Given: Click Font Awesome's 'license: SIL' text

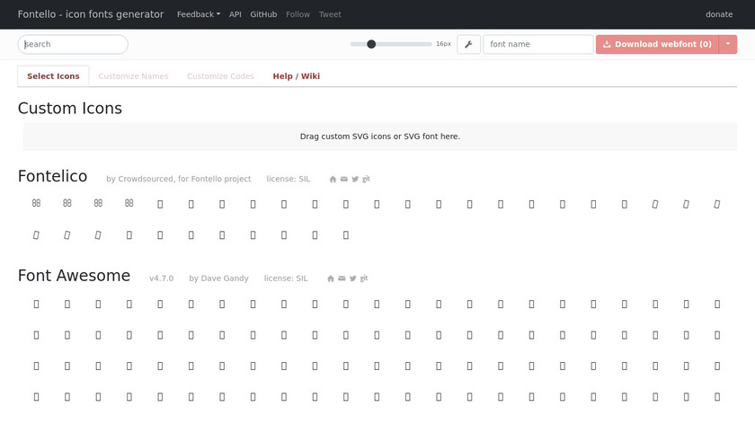Looking at the screenshot, I should 286,278.
